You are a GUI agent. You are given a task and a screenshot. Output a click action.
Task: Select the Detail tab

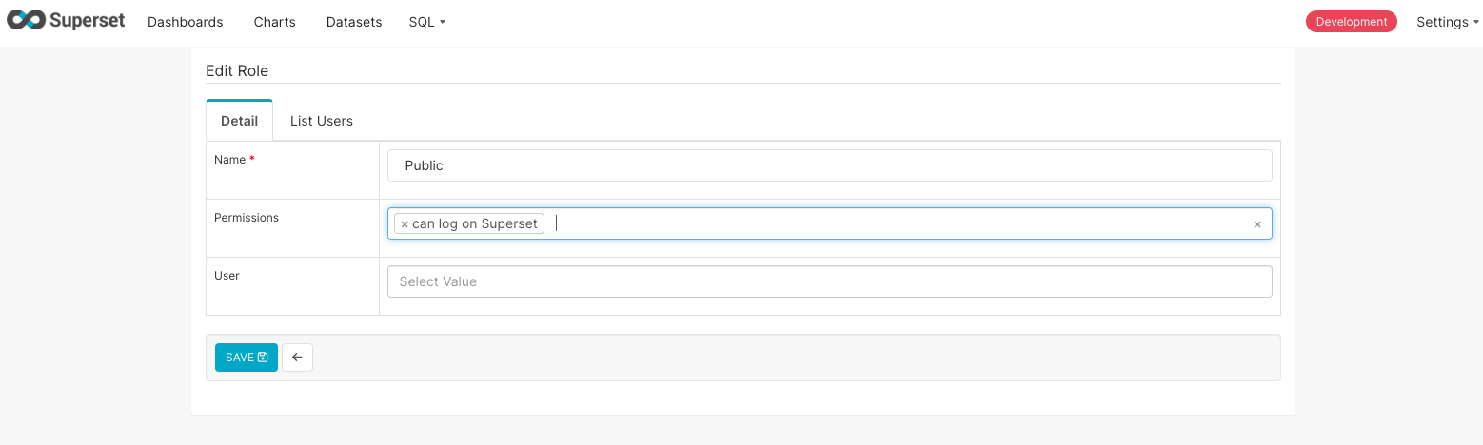(239, 121)
